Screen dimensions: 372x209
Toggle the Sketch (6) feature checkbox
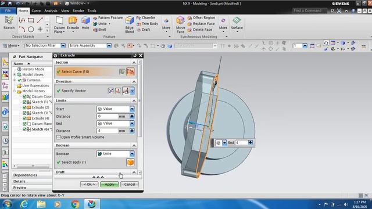pos(24,129)
